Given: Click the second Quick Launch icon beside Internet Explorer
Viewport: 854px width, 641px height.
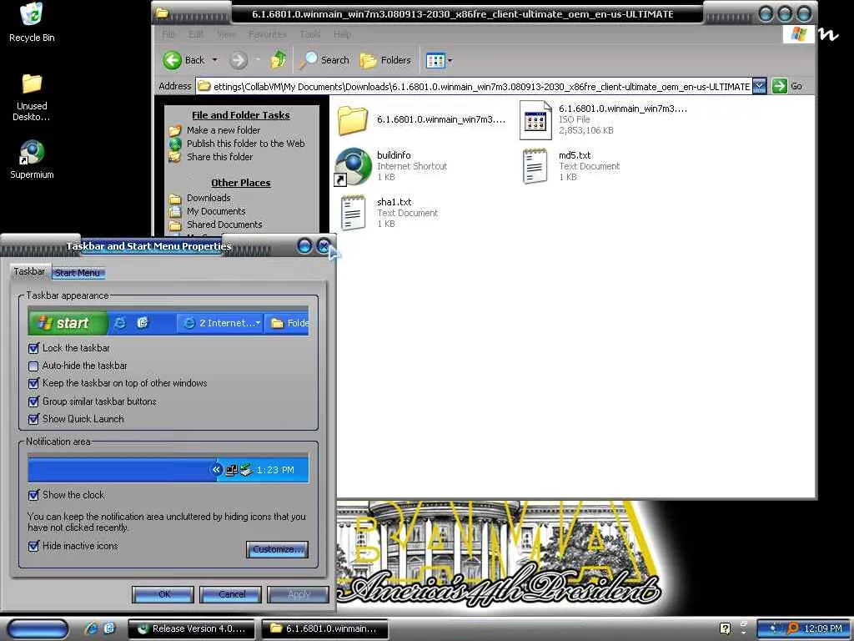Looking at the screenshot, I should [109, 628].
